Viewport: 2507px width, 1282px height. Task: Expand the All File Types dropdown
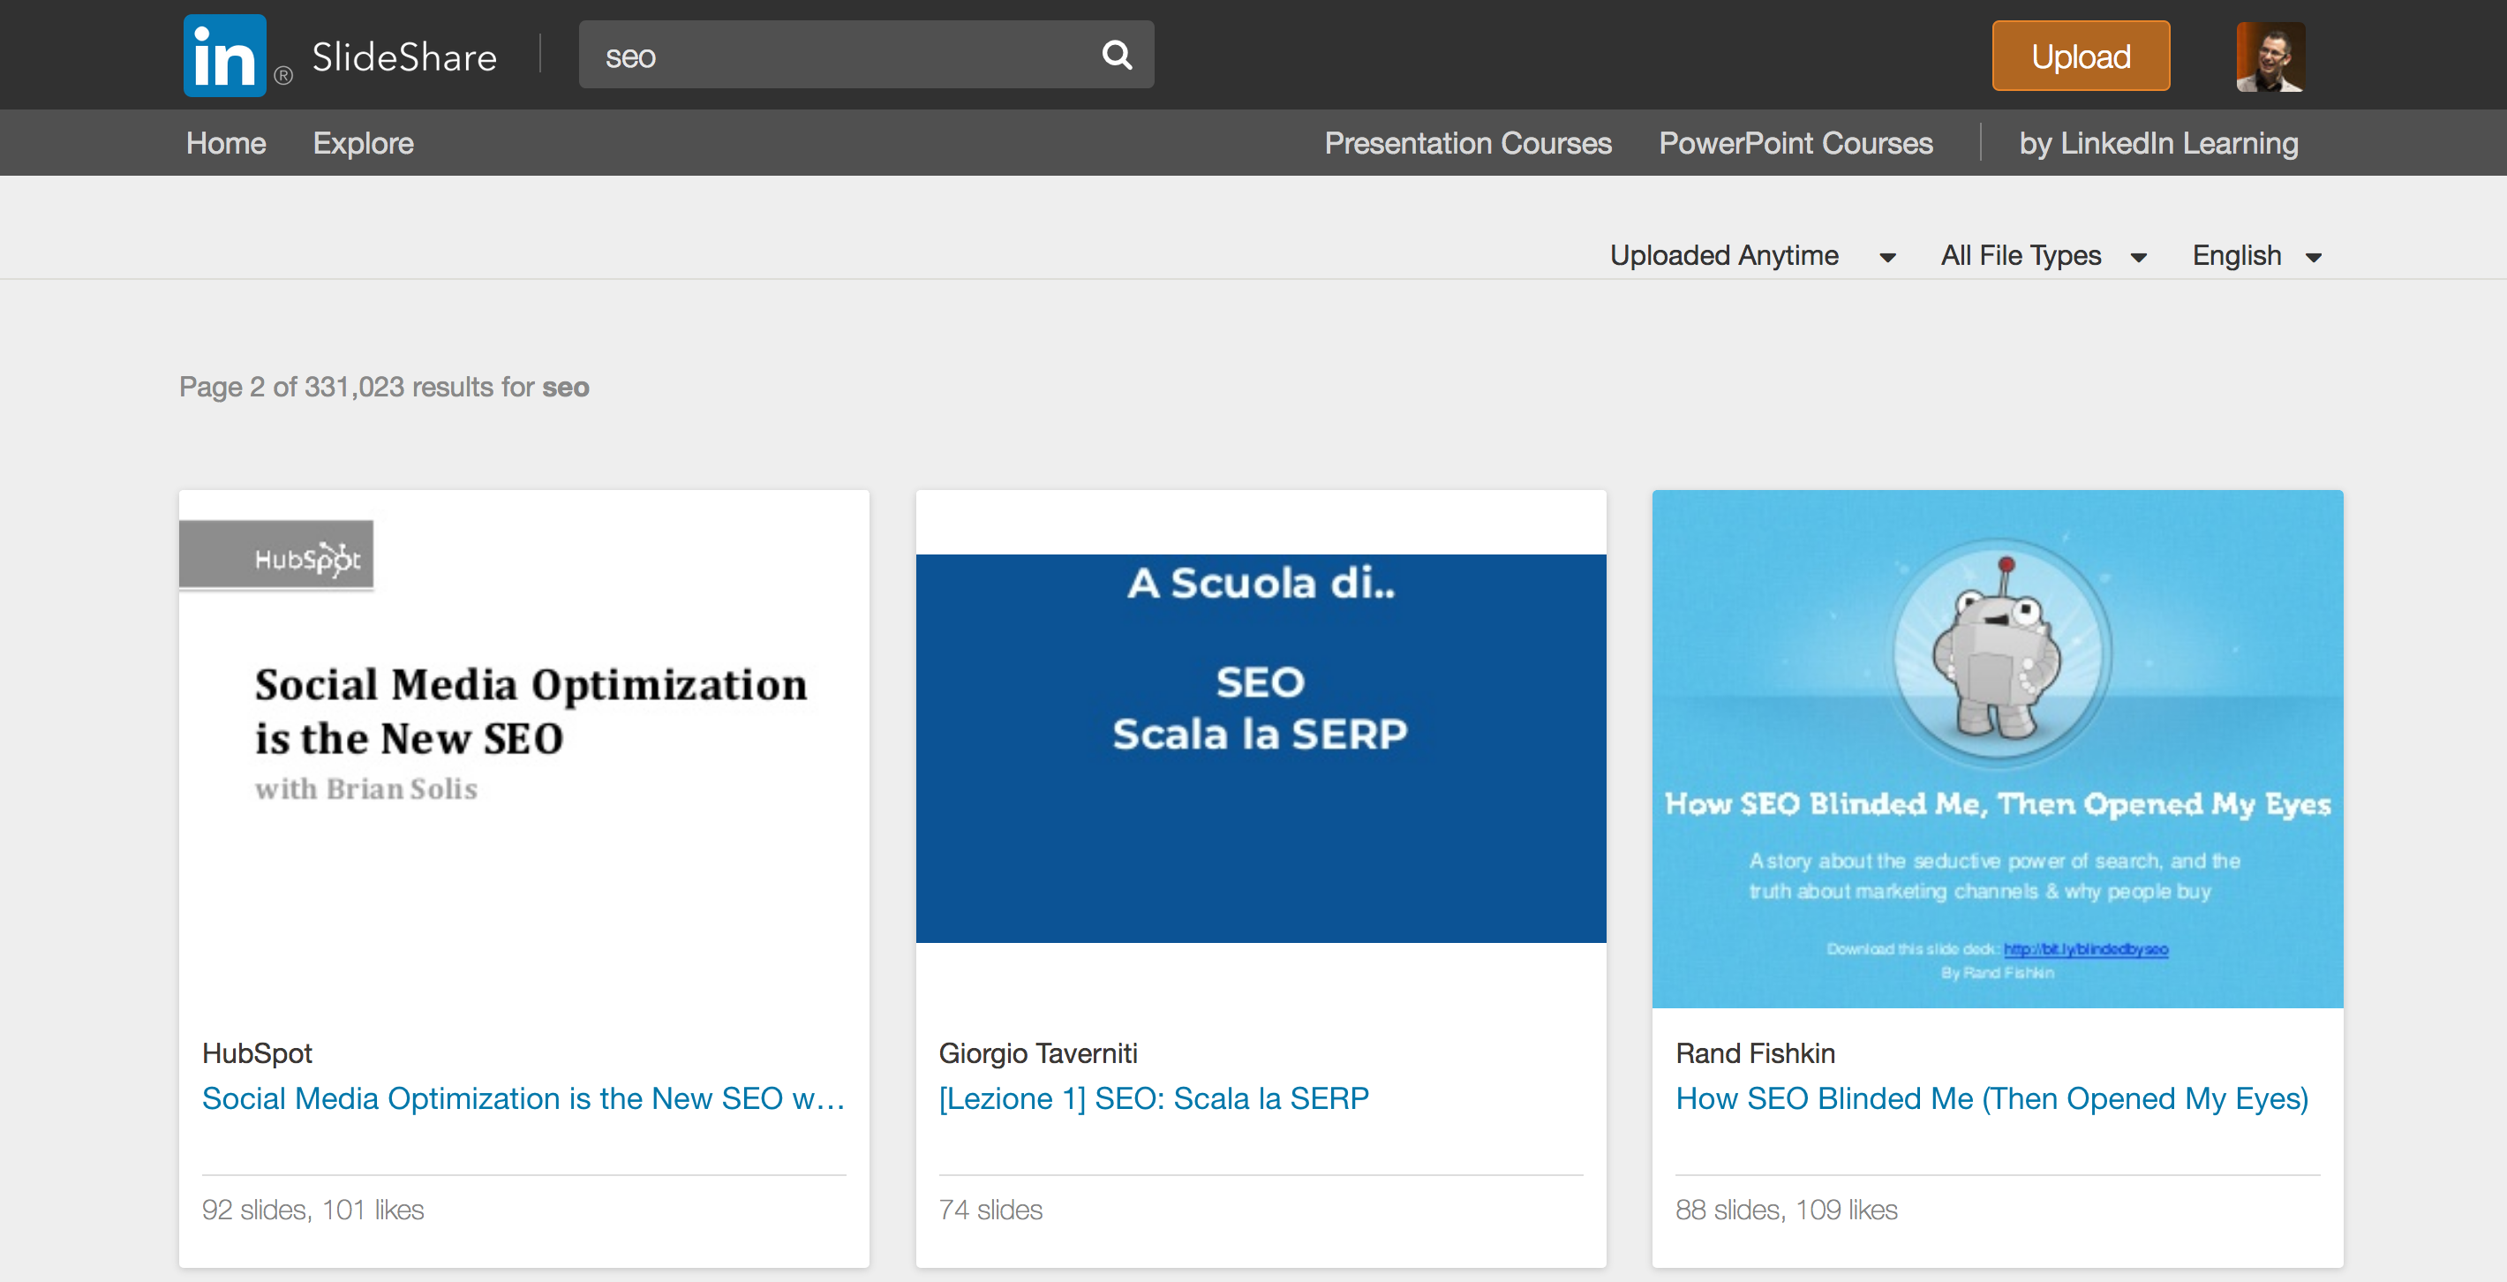[x=2044, y=255]
